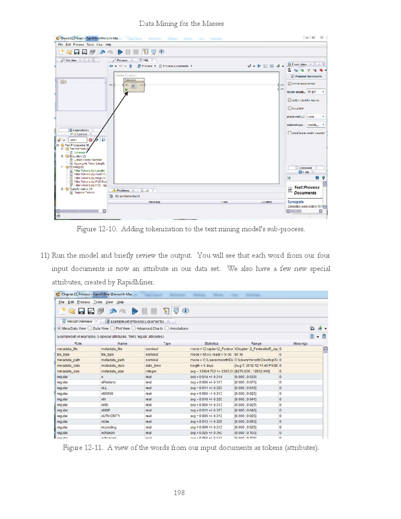The image size is (401, 519).
Task: Toggle the create word vector checkbox
Action: click(290, 84)
